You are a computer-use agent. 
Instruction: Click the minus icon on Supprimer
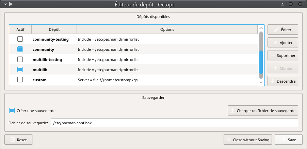coord(273,55)
